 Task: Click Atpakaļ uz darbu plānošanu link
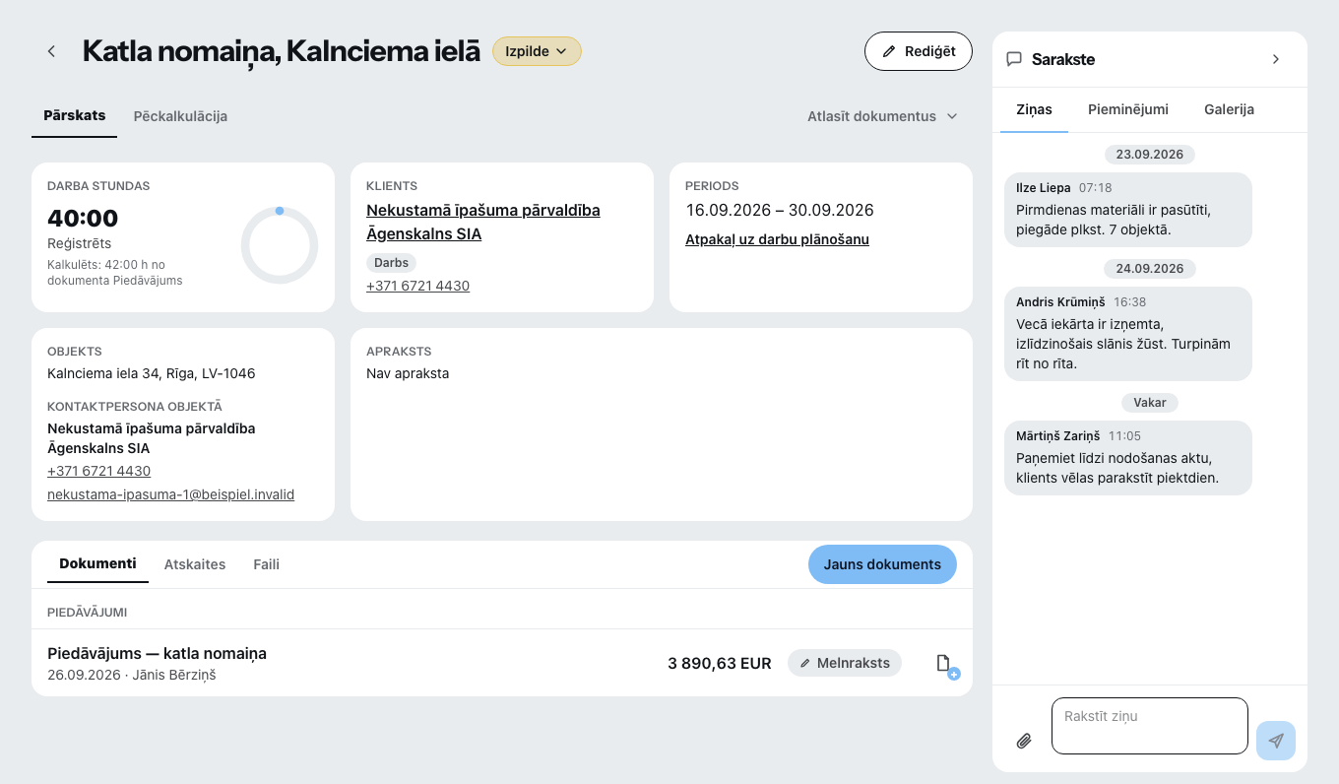[x=777, y=239]
